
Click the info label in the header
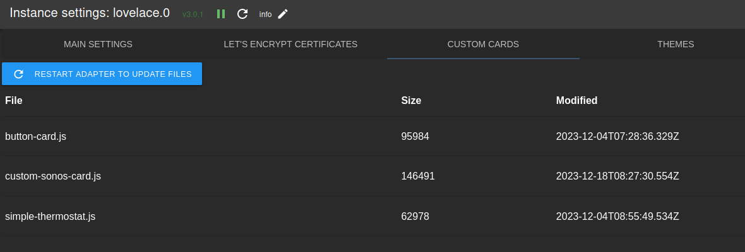265,14
